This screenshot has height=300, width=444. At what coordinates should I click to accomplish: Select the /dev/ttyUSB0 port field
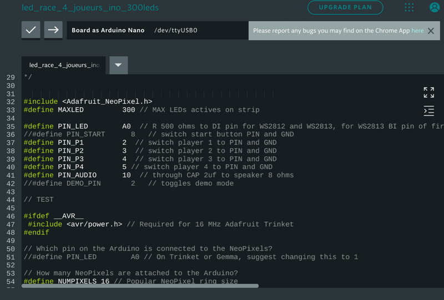[175, 30]
